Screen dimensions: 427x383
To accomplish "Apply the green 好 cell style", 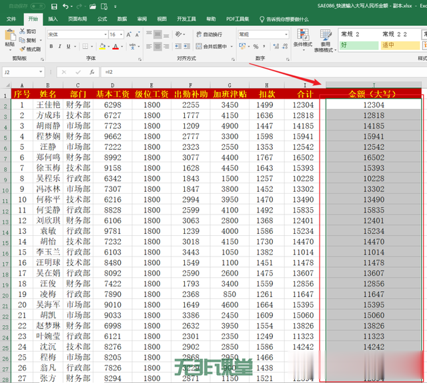I will tap(359, 45).
